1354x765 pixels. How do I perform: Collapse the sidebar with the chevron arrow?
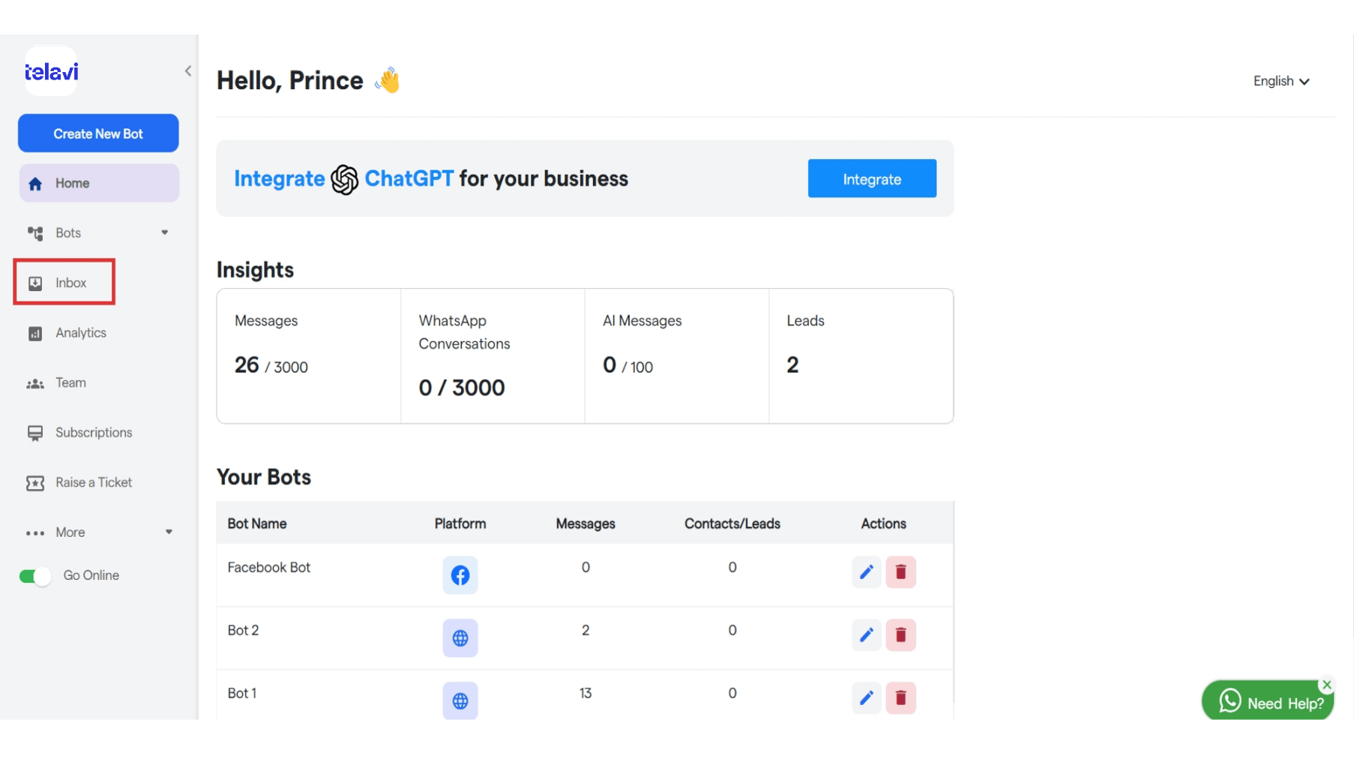[187, 71]
